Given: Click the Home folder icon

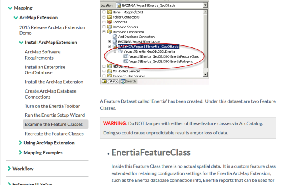Looking at the screenshot, I should click(x=109, y=12).
